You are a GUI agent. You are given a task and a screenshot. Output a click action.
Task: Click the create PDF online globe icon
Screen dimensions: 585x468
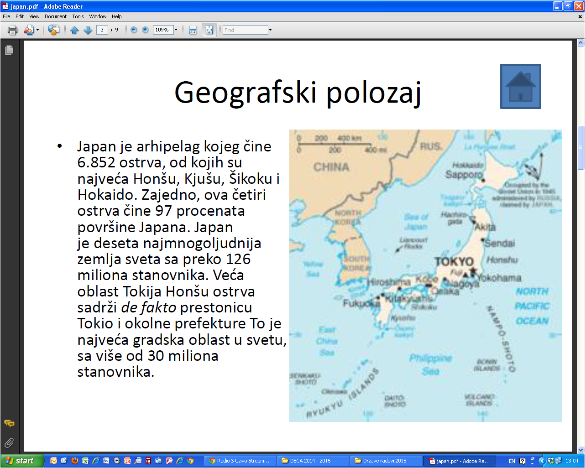(53, 30)
